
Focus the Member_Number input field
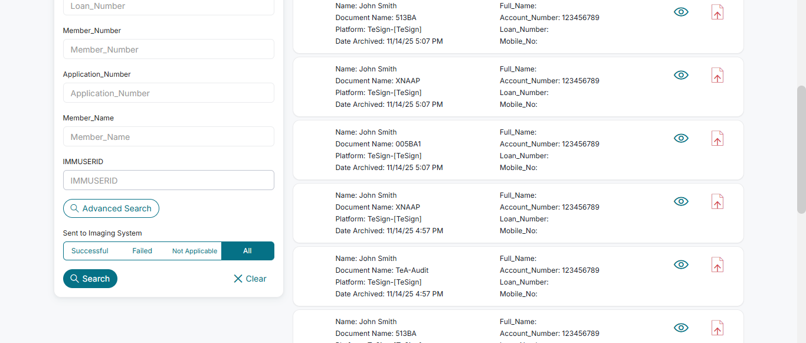(x=169, y=49)
